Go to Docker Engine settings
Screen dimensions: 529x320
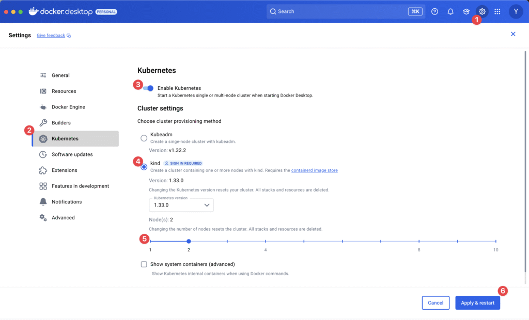click(x=75, y=107)
